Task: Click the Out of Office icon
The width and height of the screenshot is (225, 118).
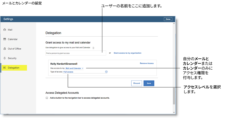Action: 5,49
